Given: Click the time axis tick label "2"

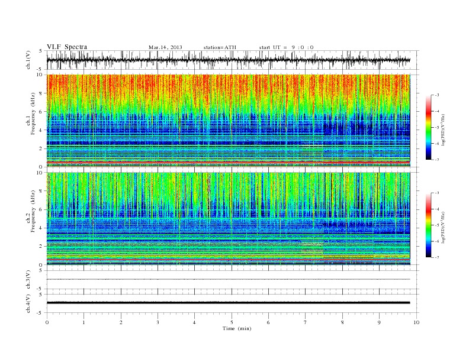Looking at the screenshot, I should click(121, 322).
